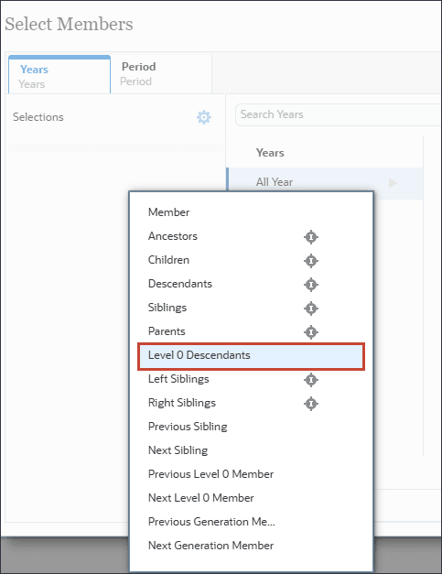Click the inclusive icon beside Left Siblings
The width and height of the screenshot is (442, 574).
tap(311, 380)
